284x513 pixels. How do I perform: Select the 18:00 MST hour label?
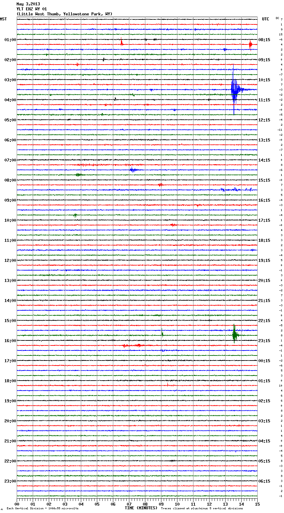coord(10,381)
